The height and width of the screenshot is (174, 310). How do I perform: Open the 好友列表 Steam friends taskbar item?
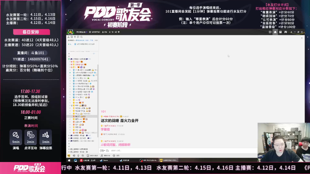(x=124, y=160)
